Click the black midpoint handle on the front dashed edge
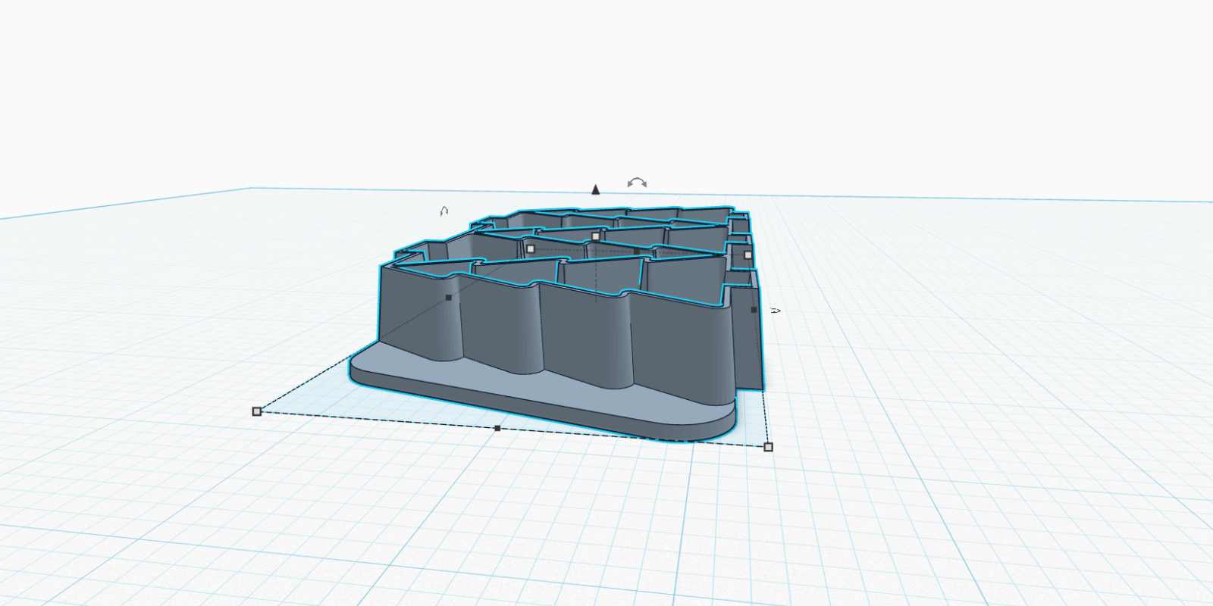The height and width of the screenshot is (606, 1213). click(x=497, y=429)
